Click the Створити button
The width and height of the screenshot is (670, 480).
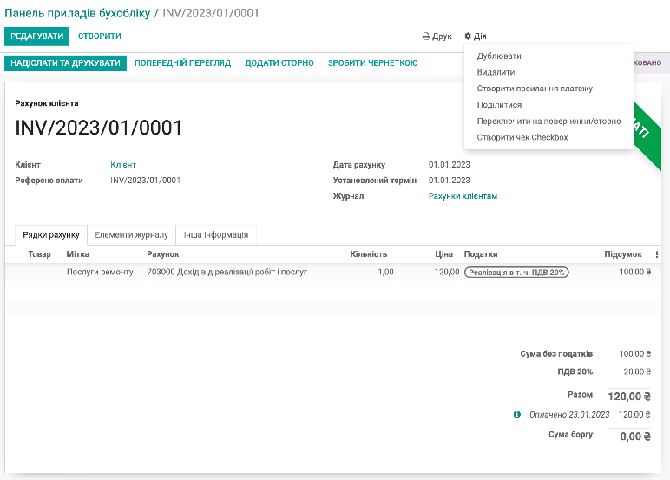100,36
